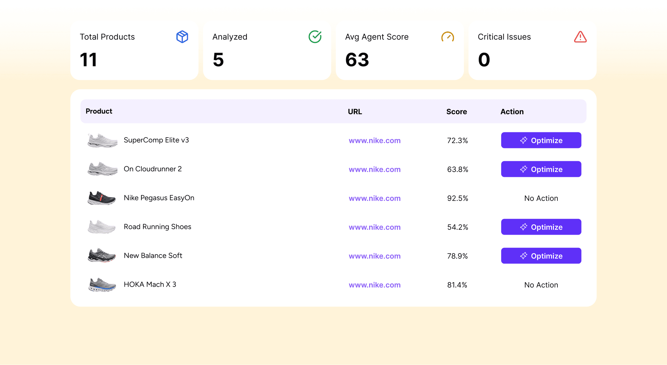The image size is (667, 365).
Task: Click the New Balance Soft shoe thumbnail
Action: point(102,256)
